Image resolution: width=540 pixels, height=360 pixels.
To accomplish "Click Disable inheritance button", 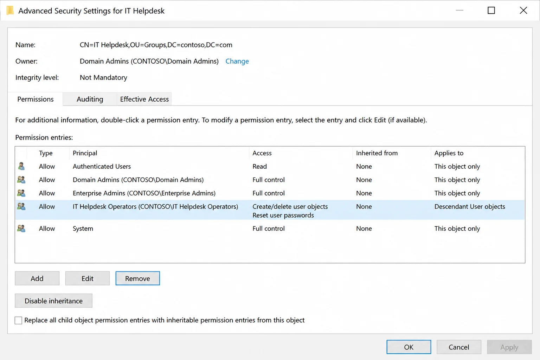I will (x=53, y=301).
